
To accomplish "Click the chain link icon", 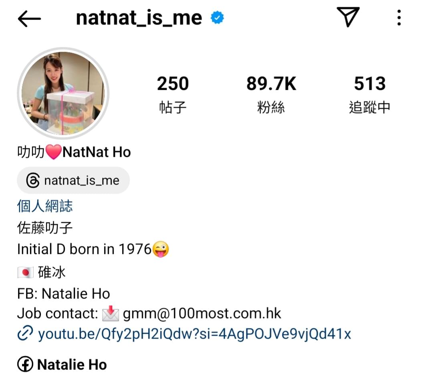I will click(25, 333).
